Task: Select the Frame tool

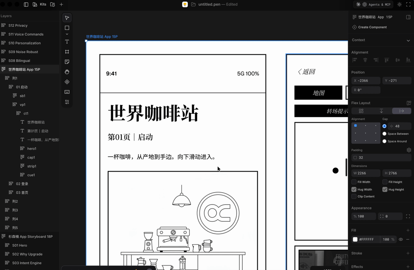Action: coord(67,51)
